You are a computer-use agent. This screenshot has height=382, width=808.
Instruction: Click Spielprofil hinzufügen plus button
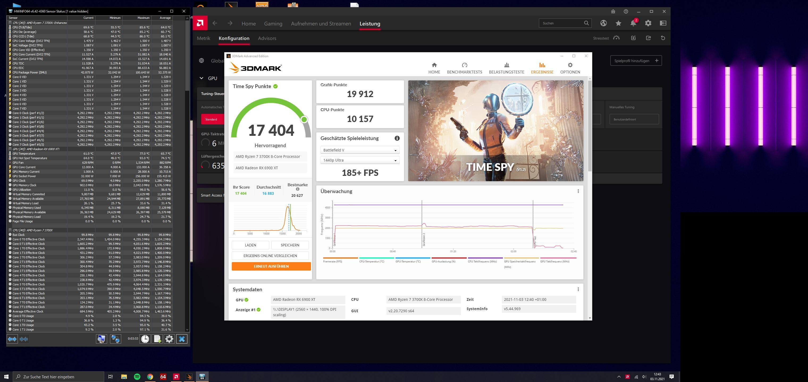[x=636, y=60]
